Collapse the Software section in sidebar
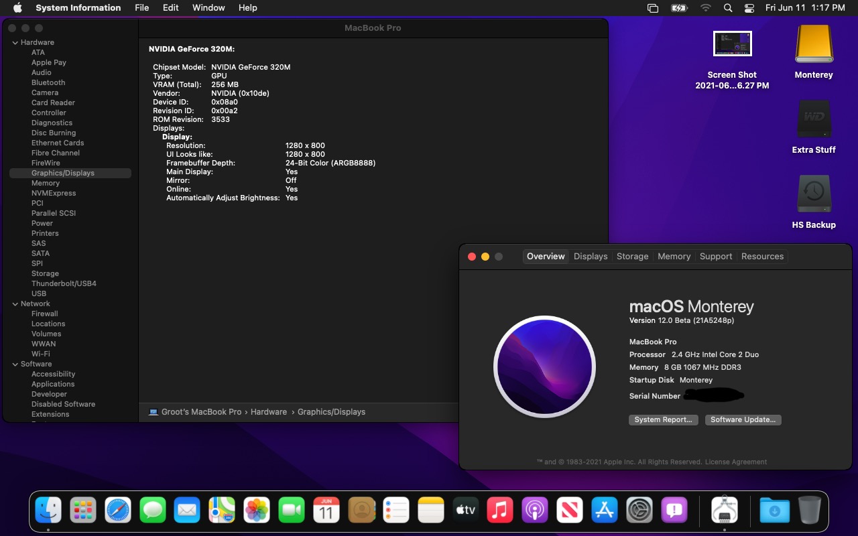Screen dimensions: 858x536 tap(15, 364)
